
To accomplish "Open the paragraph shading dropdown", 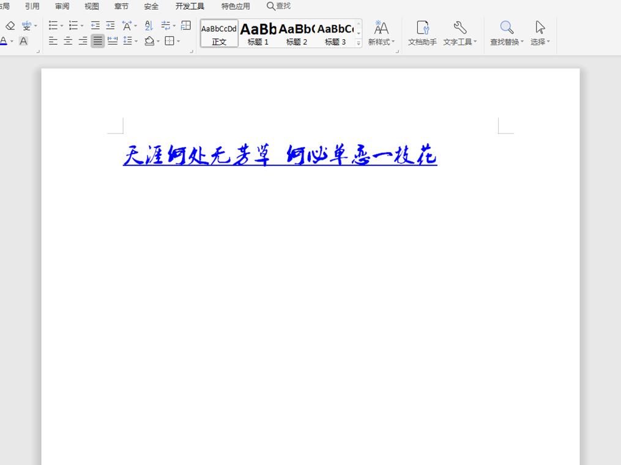I will (158, 40).
